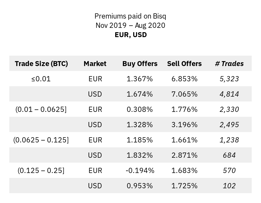The image size is (261, 203).
Task: Select the "684" trades count cell
Action: 229,155
